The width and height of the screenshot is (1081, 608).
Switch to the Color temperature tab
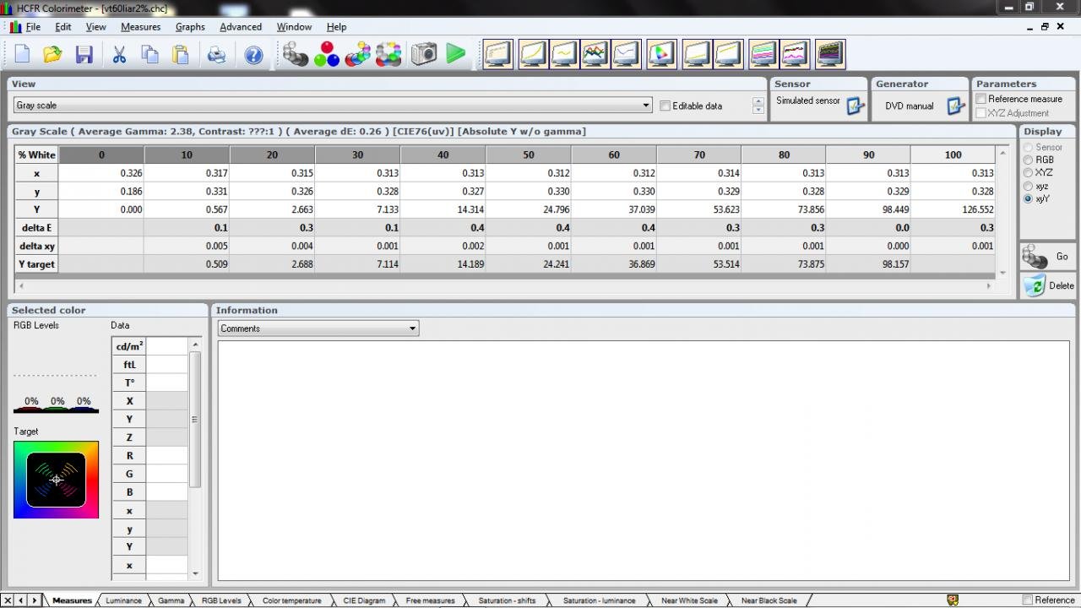pos(291,600)
